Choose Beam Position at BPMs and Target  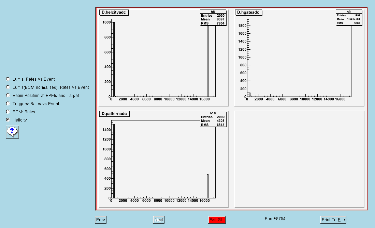8,95
